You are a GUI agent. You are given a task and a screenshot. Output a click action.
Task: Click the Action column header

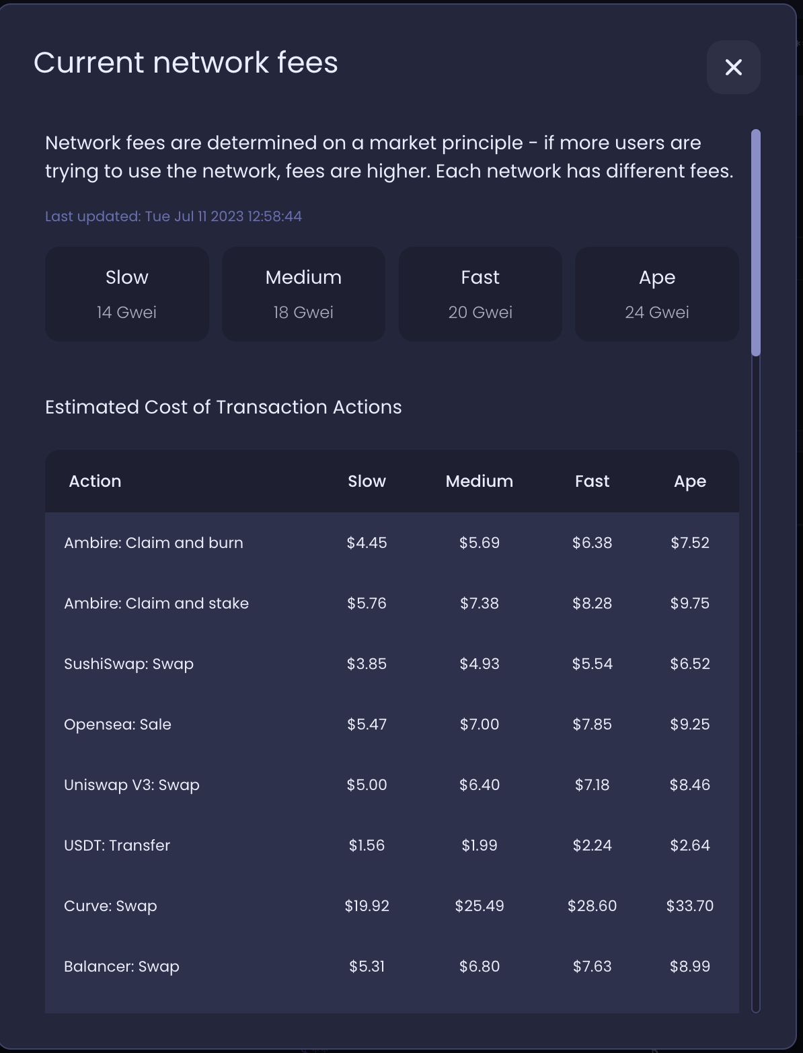pos(95,481)
